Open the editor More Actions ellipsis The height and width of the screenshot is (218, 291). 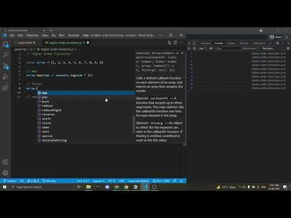coord(181,42)
